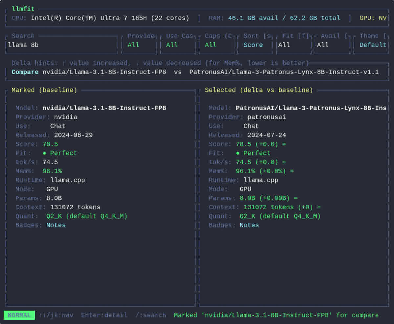Click selected Mem% '96.1% (+0.0%) ='

coord(265,171)
